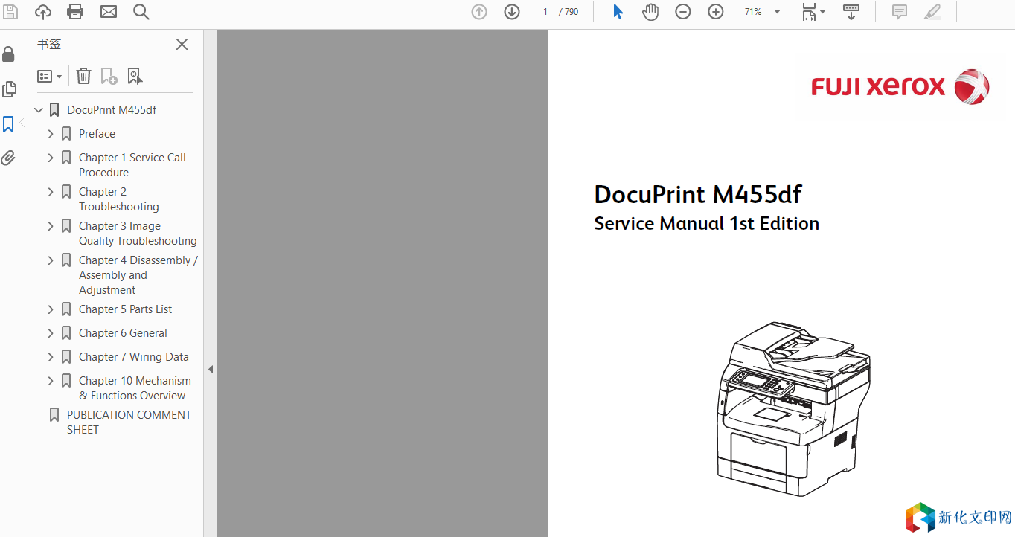Screen dimensions: 1015x537
Task: Click the page number input field
Action: pyautogui.click(x=545, y=12)
